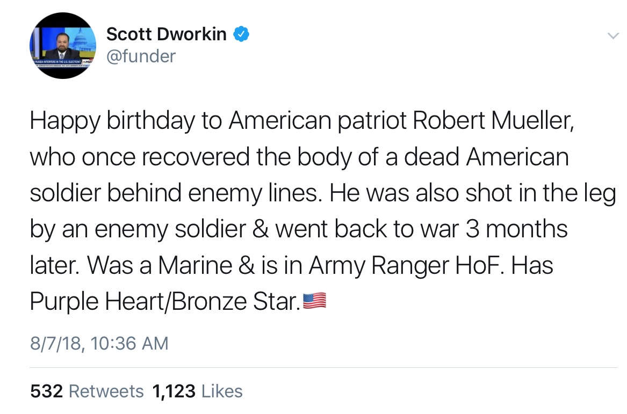Open the Scott Dworkin display name
Screen dimensions: 627x414
click(x=167, y=34)
